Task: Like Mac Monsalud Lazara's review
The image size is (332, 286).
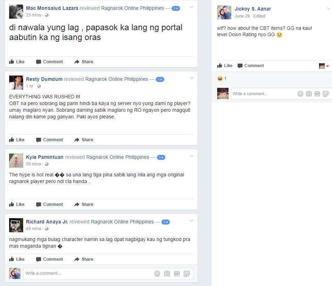Action: pyautogui.click(x=17, y=62)
